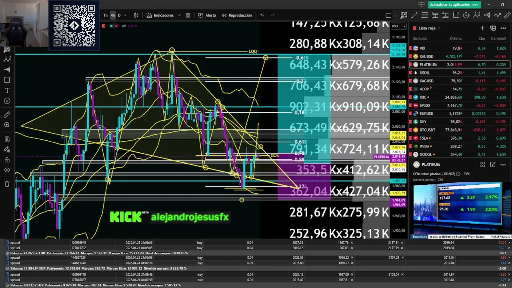This screenshot has height=288, width=512.
Task: Select the 4h timeframe
Action: 112,15
